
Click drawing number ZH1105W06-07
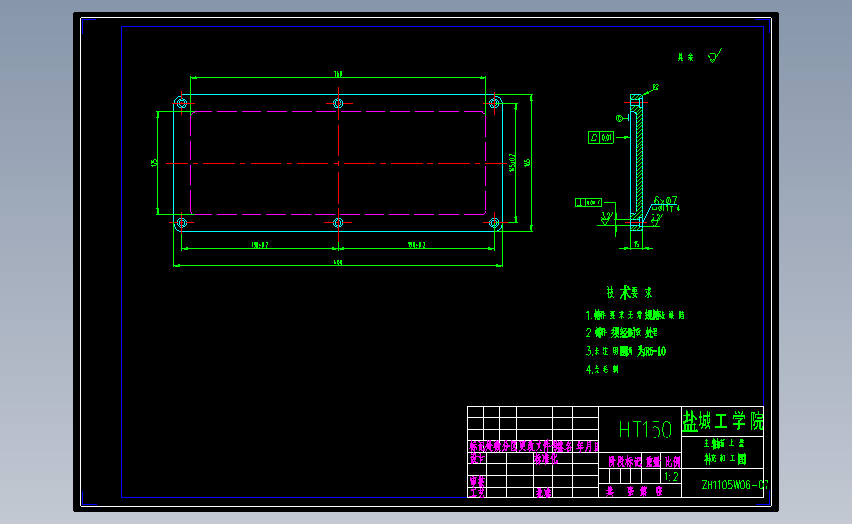735,485
